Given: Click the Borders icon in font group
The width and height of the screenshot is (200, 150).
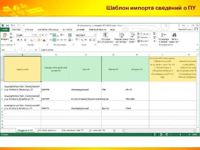Looking at the screenshot, I should 32,40.
